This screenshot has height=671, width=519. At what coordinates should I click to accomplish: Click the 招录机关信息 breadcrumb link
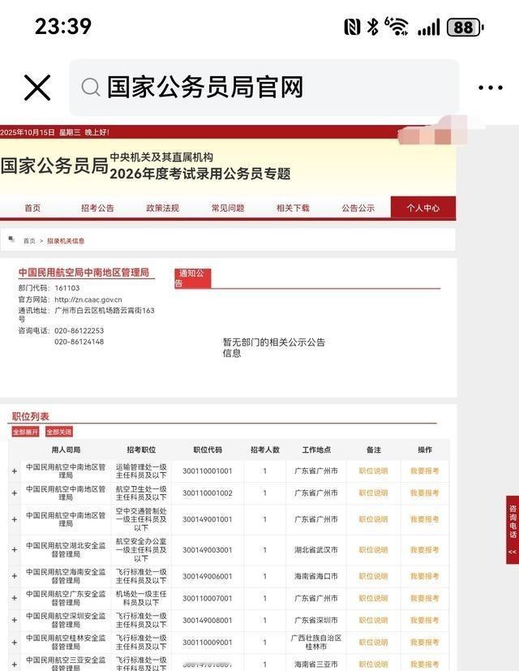click(66, 241)
